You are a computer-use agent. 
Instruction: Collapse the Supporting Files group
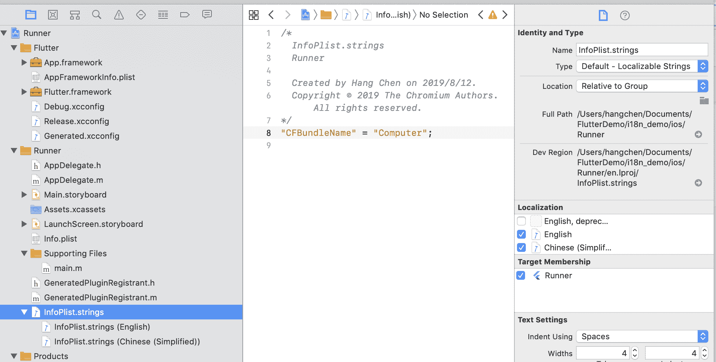25,253
